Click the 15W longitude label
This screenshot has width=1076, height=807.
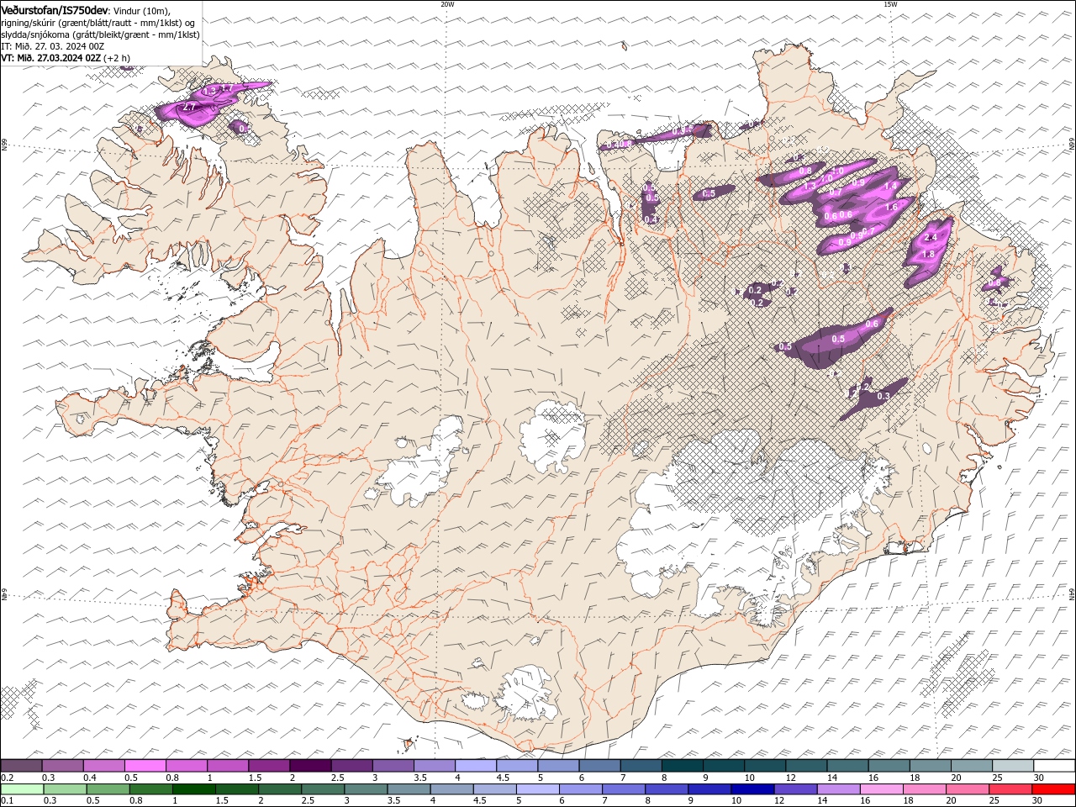pos(890,3)
